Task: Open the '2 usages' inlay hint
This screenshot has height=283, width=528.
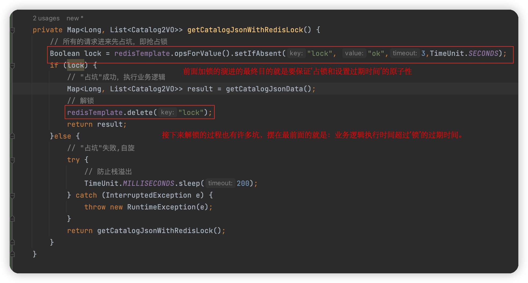Action: (46, 18)
